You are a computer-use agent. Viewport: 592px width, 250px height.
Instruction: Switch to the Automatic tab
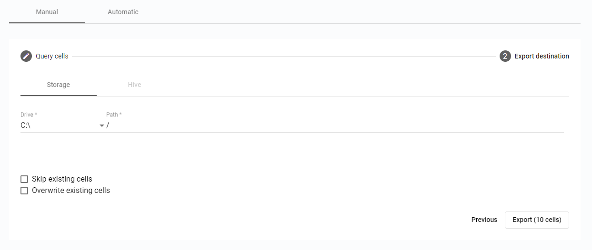[123, 12]
